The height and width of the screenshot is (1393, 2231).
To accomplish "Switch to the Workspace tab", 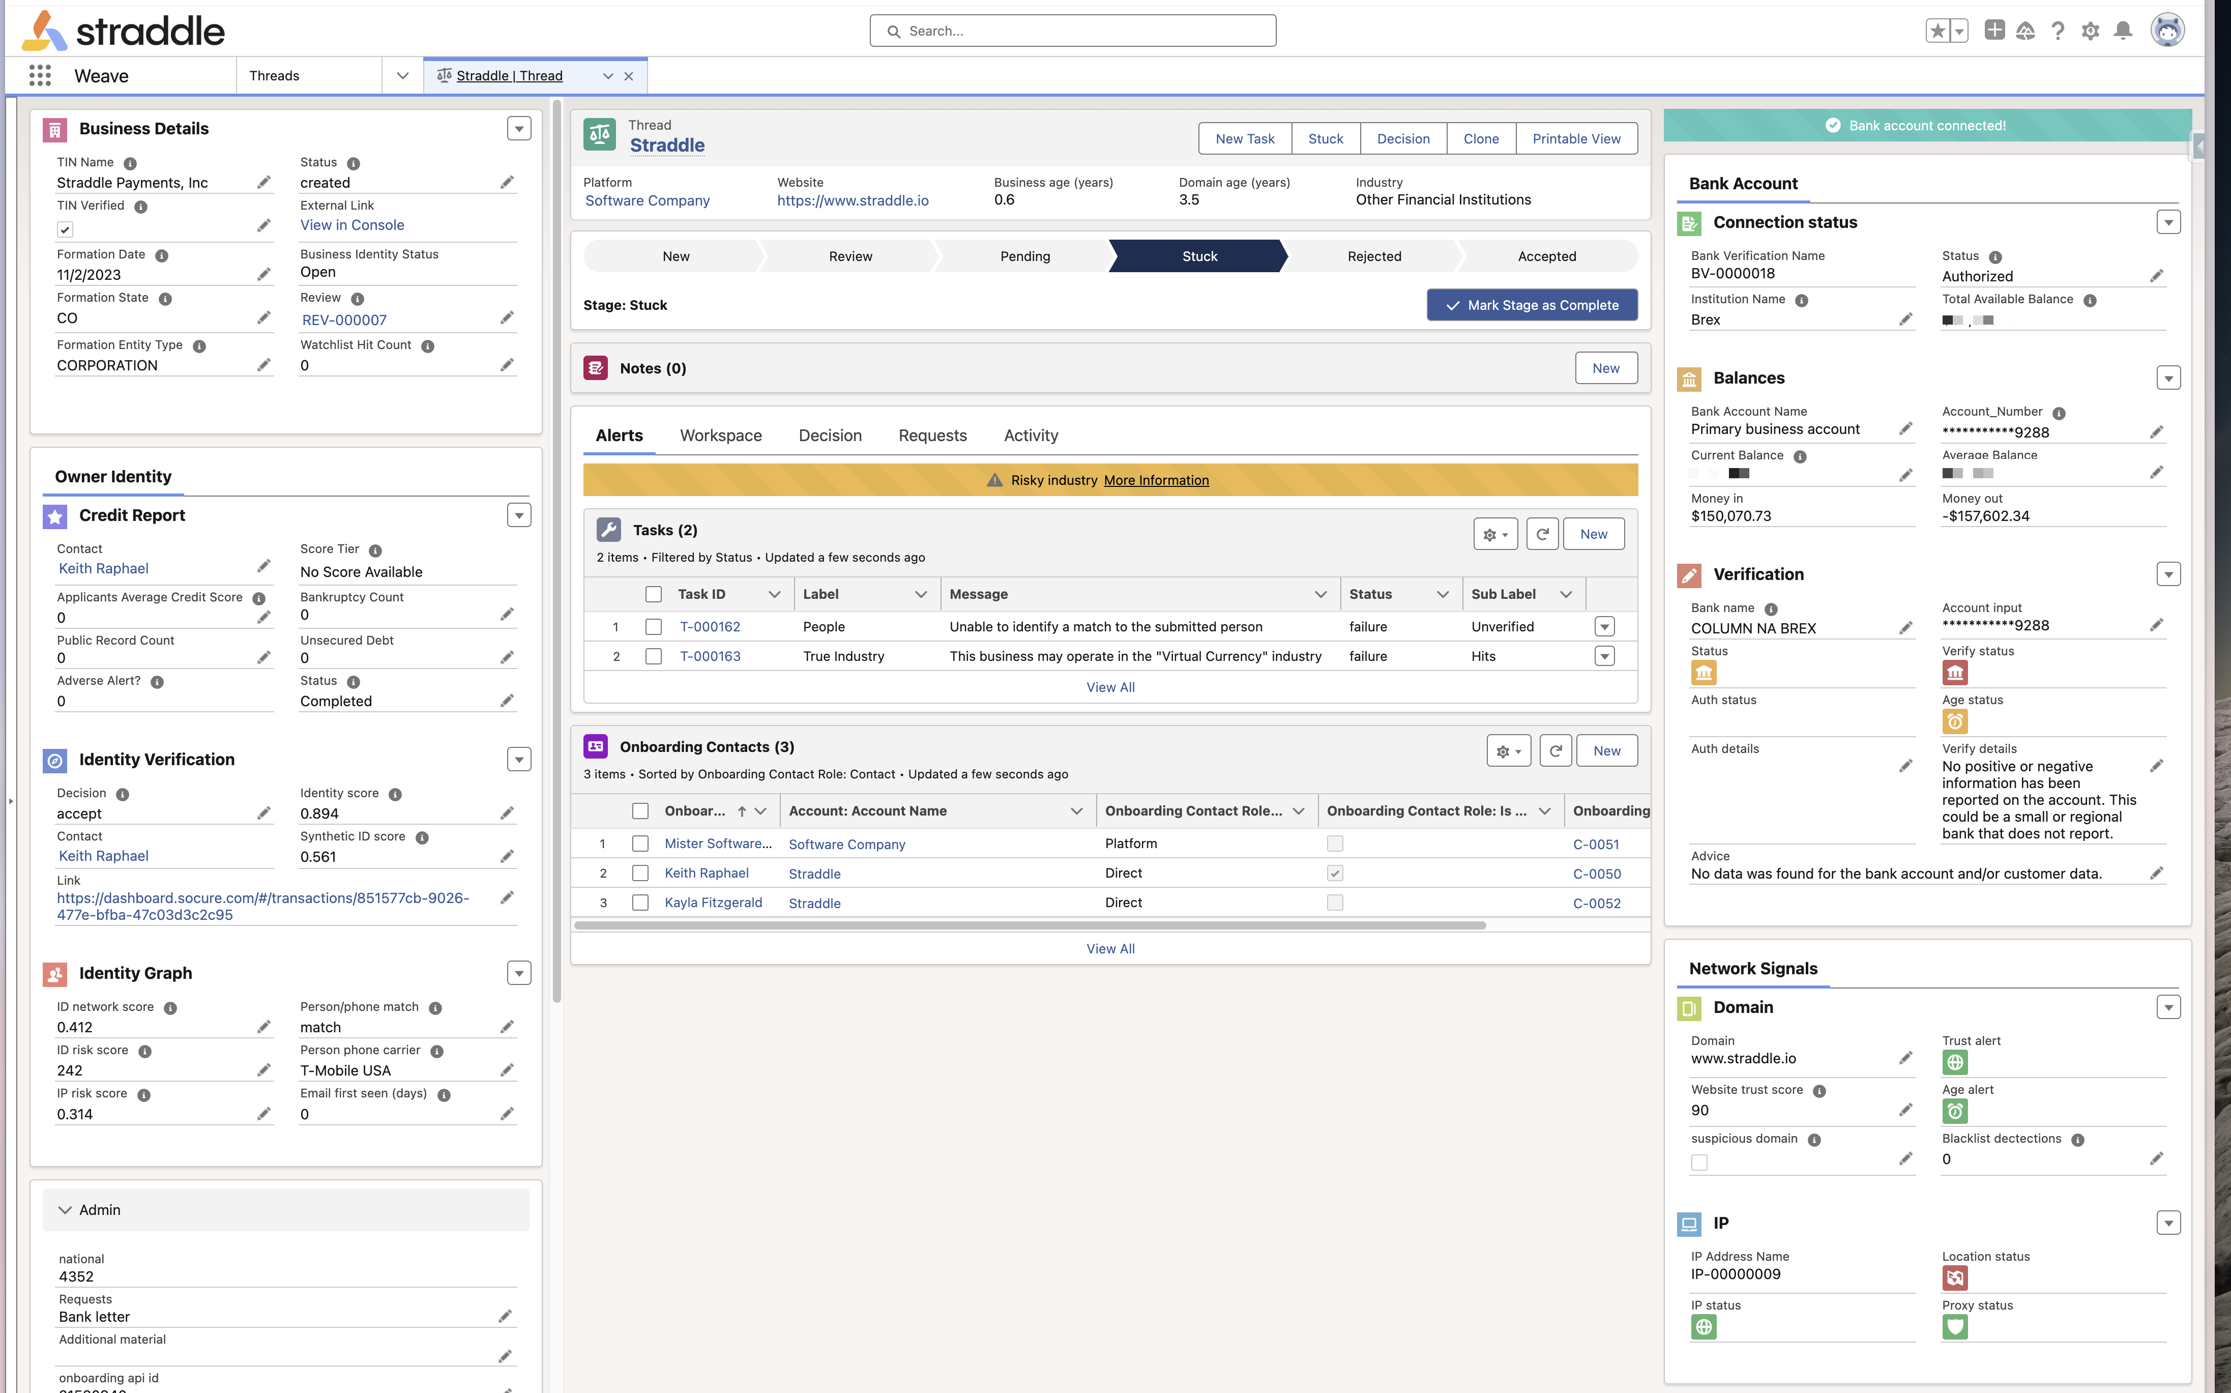I will click(x=720, y=436).
